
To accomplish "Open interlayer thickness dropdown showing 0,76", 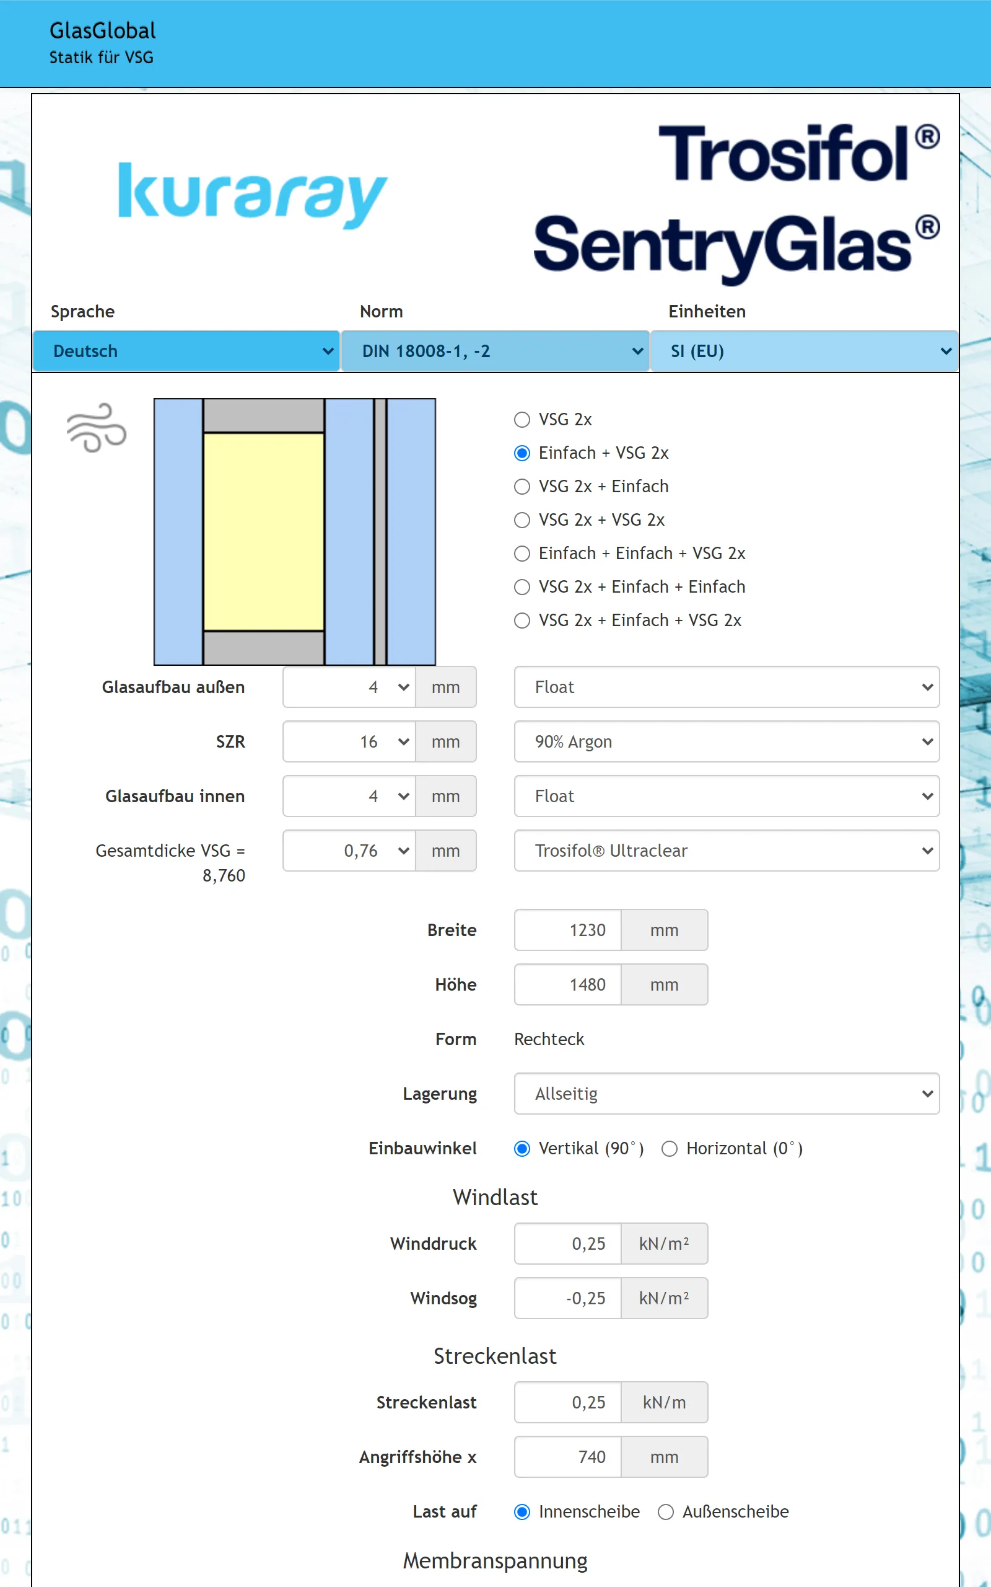I will click(349, 850).
